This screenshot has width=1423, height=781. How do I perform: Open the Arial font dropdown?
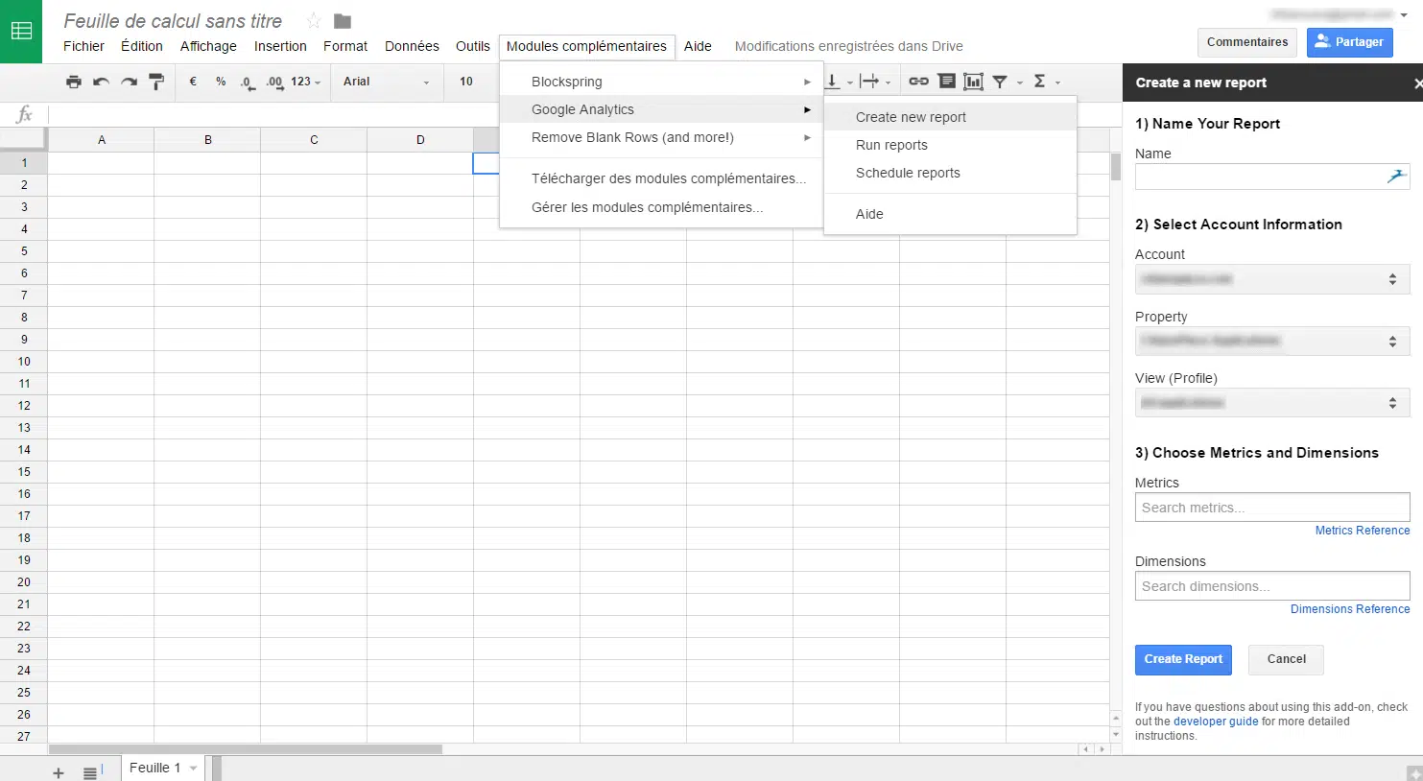[x=386, y=82]
